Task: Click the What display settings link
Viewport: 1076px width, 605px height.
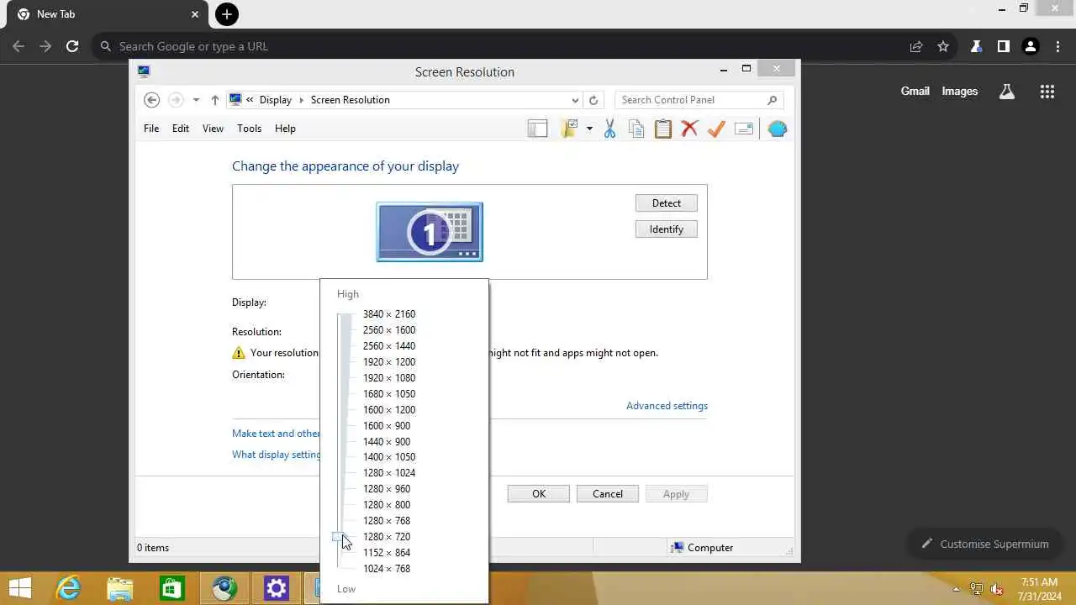Action: pyautogui.click(x=276, y=455)
